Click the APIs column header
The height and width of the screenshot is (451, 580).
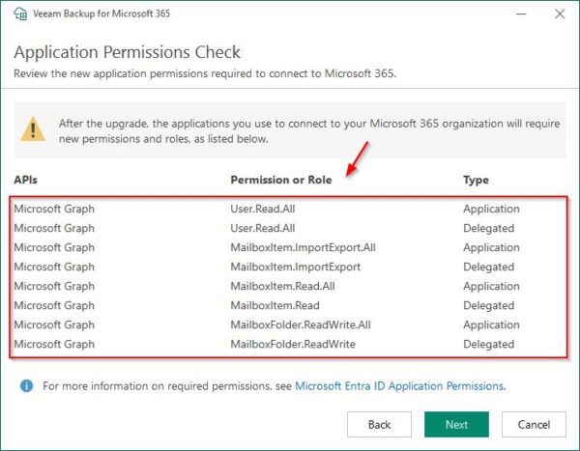click(25, 180)
